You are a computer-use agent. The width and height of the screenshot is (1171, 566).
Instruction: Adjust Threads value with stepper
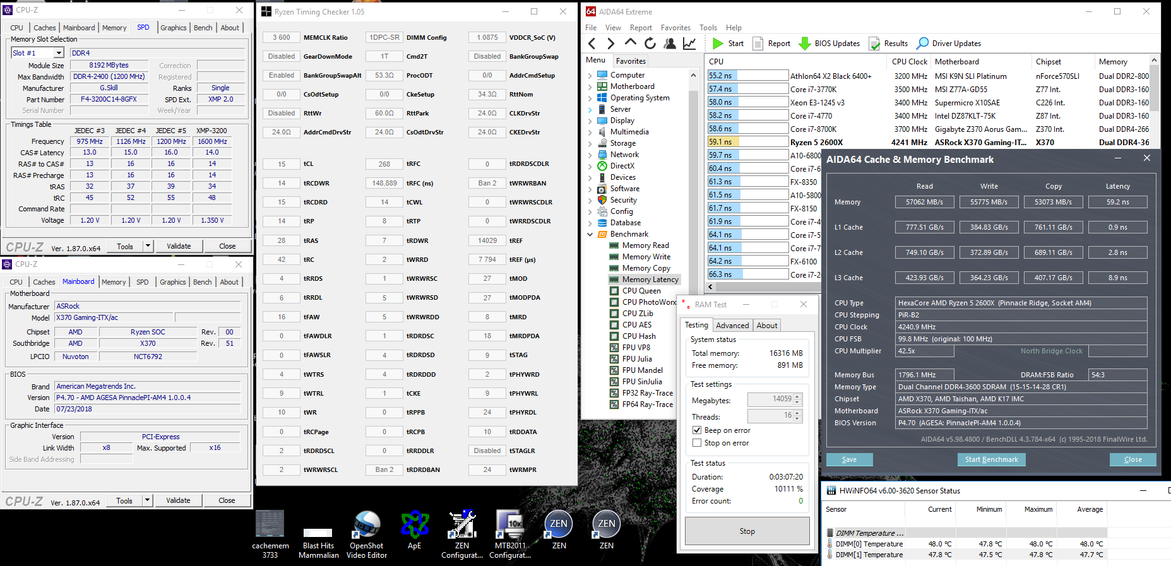point(797,416)
